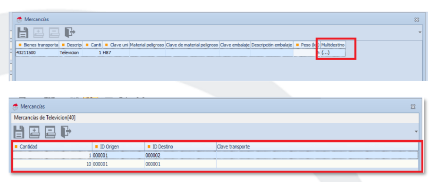Select the ID Origen cell in quantity 1 row
Image resolution: width=429 pixels, height=182 pixels.
[118, 155]
